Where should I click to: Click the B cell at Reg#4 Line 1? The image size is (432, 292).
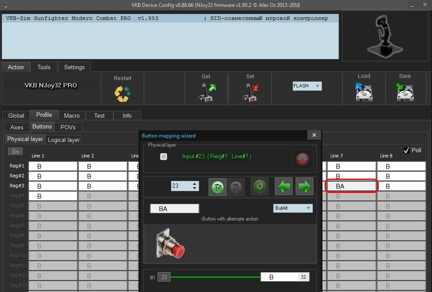click(53, 196)
